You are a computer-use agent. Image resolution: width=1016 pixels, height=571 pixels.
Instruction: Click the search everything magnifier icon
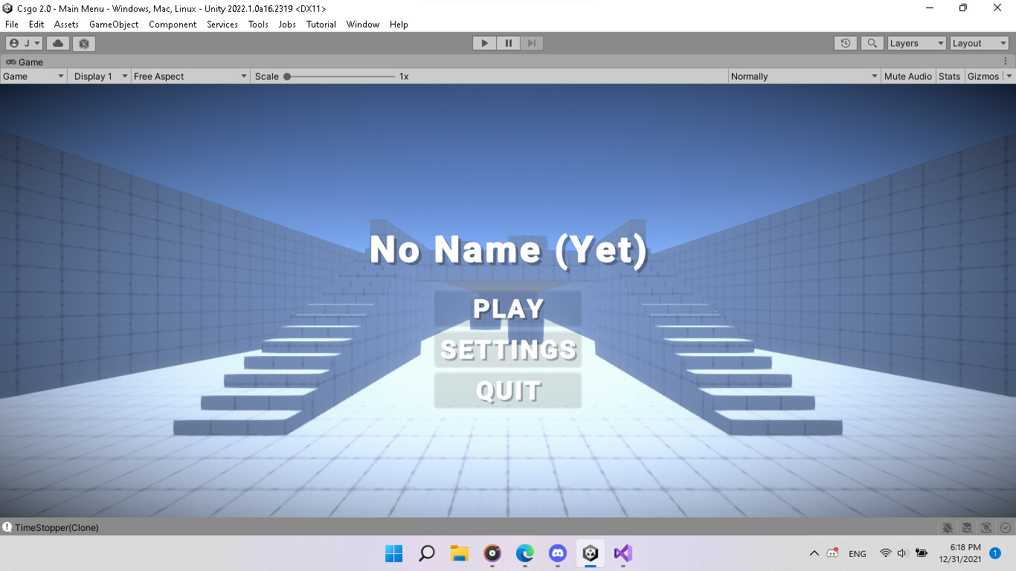tap(871, 43)
